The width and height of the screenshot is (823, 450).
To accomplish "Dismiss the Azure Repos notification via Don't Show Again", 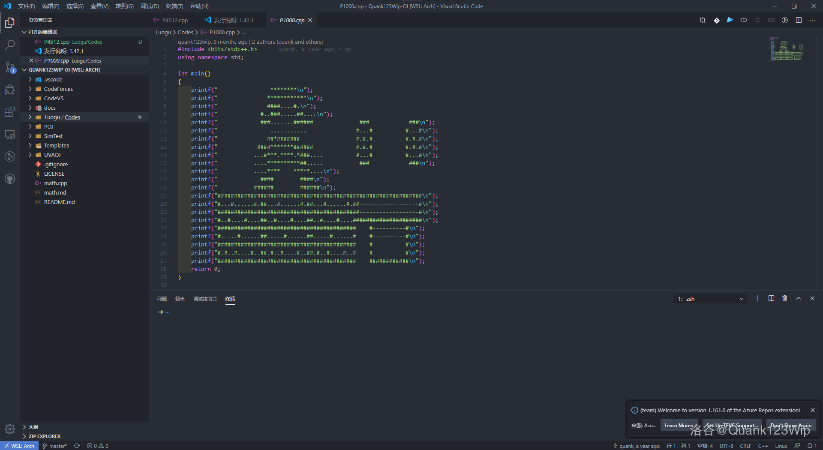I will (x=791, y=425).
